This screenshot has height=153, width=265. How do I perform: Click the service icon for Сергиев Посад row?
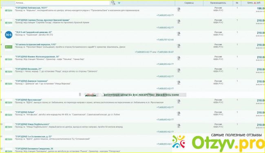coord(179,22)
